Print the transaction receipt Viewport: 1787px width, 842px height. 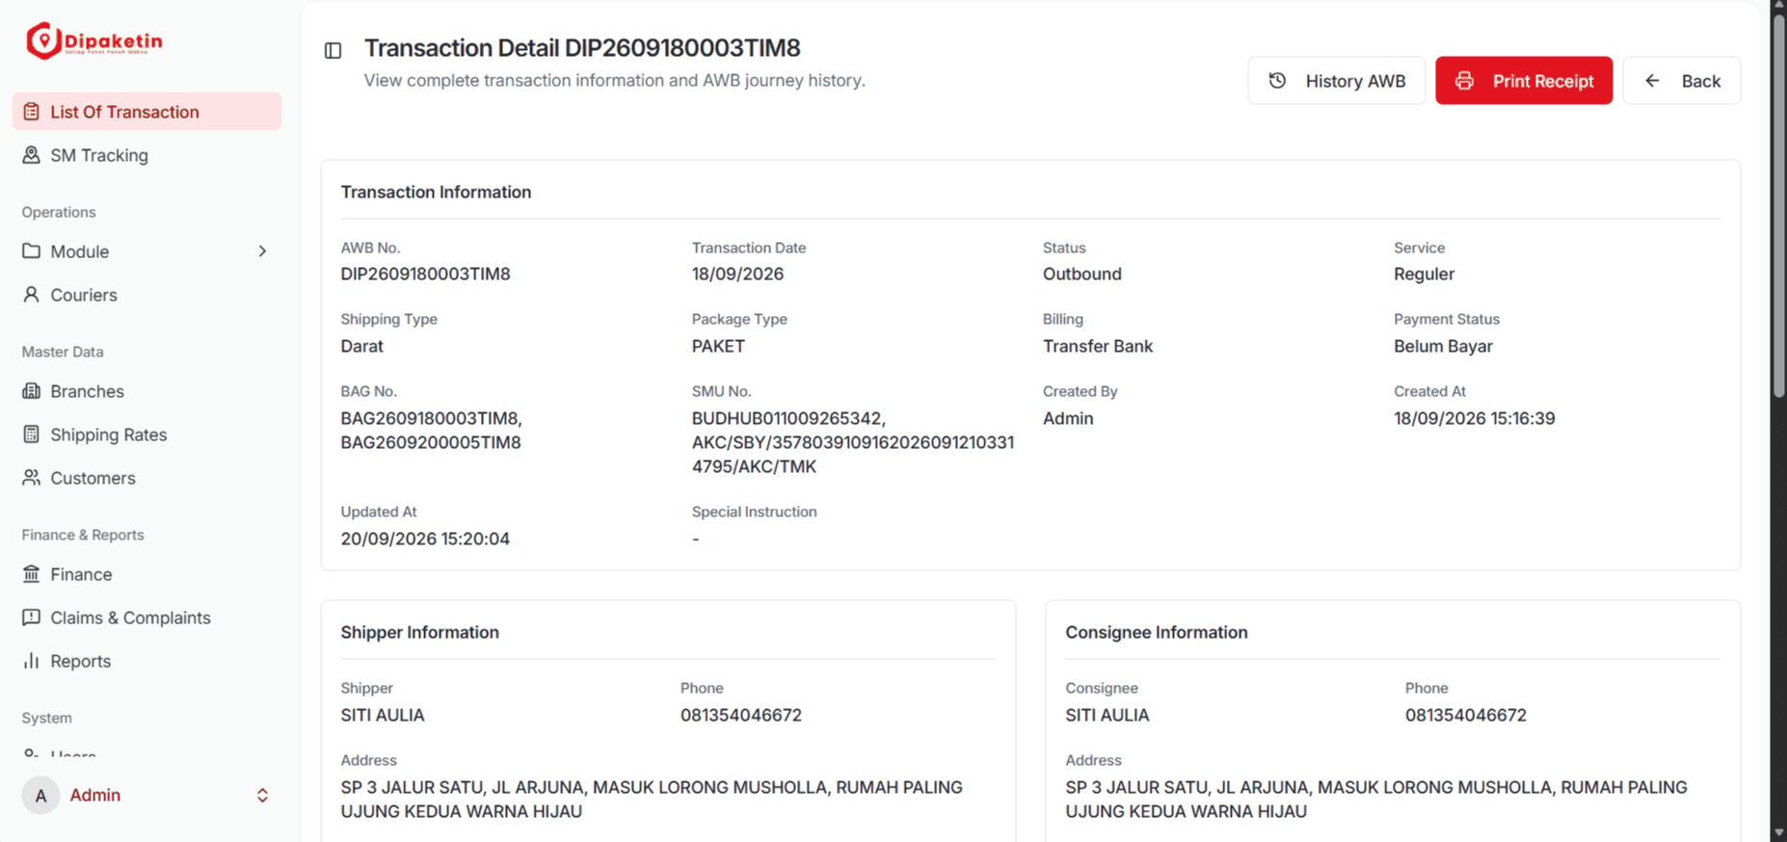click(1524, 81)
